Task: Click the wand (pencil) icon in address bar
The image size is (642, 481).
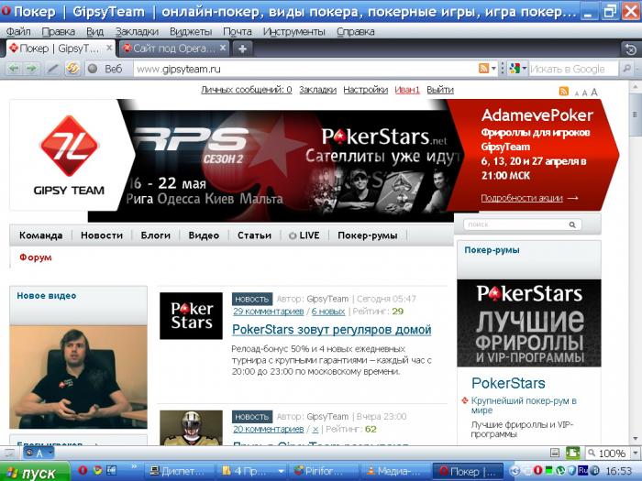Action: tap(52, 69)
